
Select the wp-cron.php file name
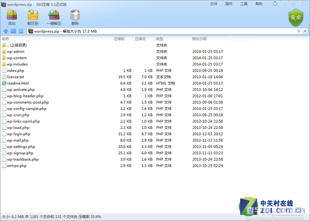pos(18,115)
